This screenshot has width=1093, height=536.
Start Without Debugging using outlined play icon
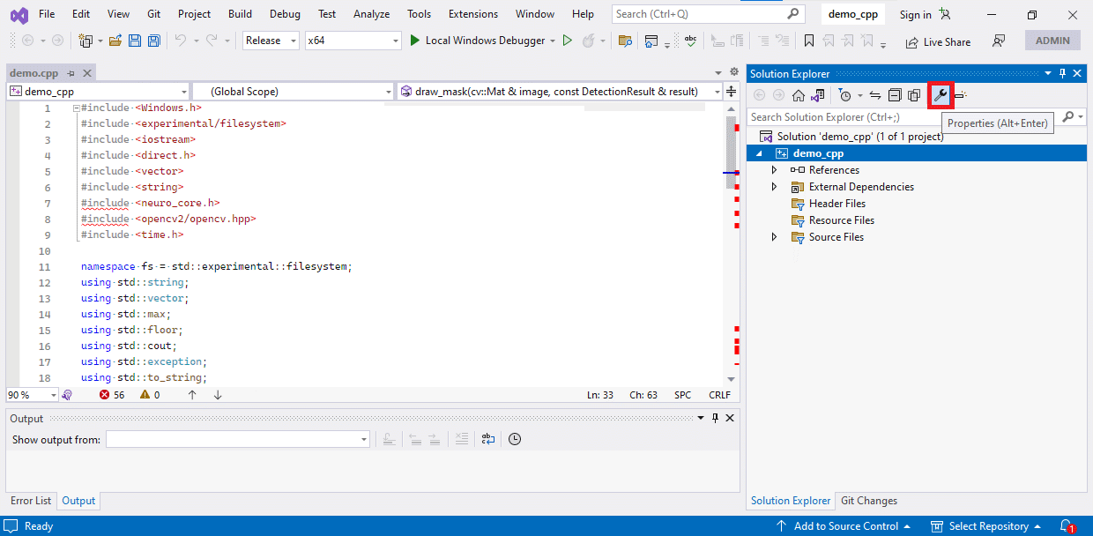[x=568, y=41]
